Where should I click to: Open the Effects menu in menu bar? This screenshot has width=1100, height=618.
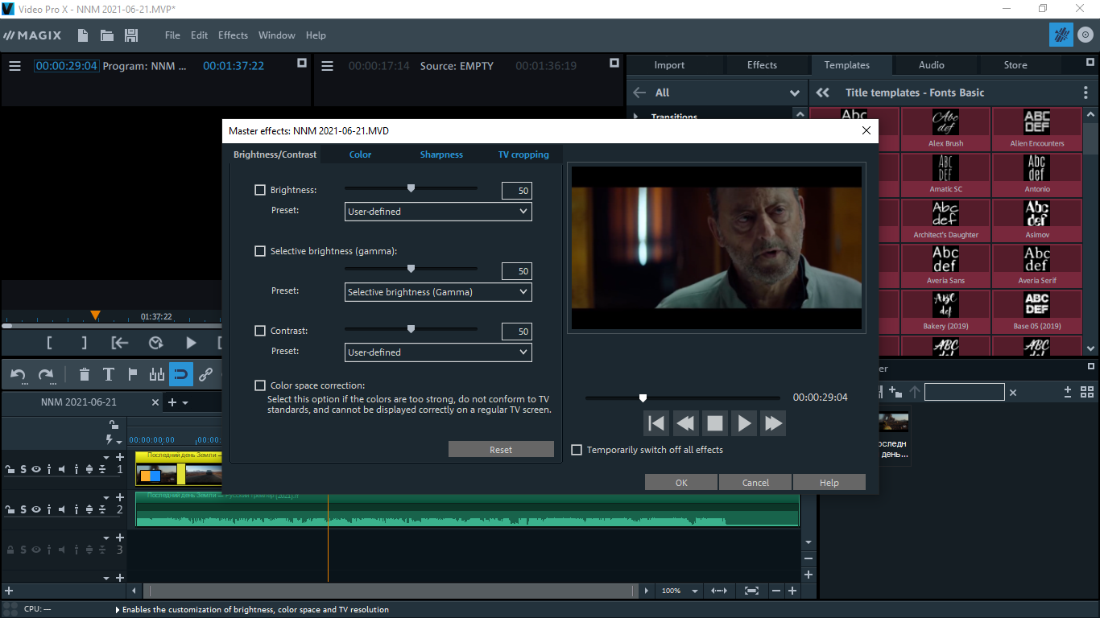(x=233, y=35)
